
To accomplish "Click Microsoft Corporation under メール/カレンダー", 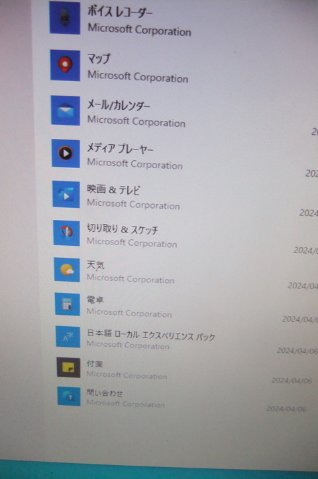I will click(136, 122).
